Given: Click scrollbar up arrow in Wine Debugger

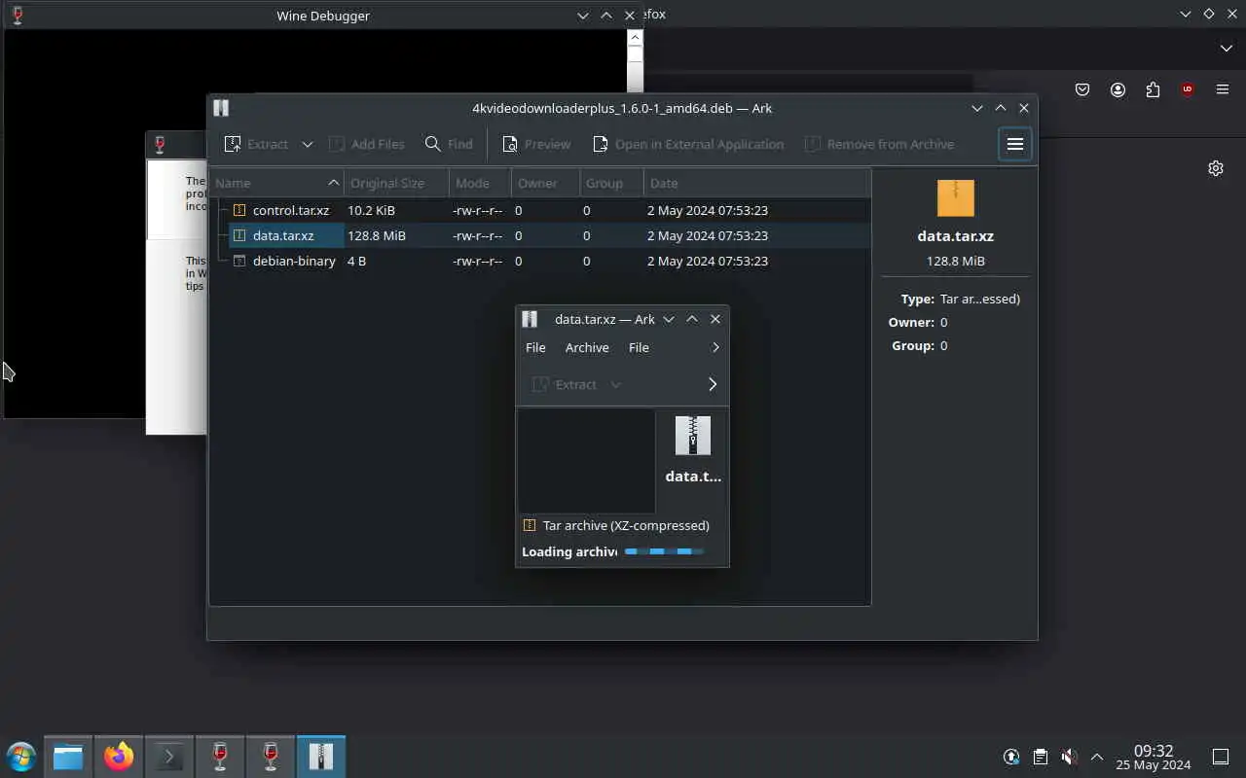Looking at the screenshot, I should pyautogui.click(x=635, y=38).
